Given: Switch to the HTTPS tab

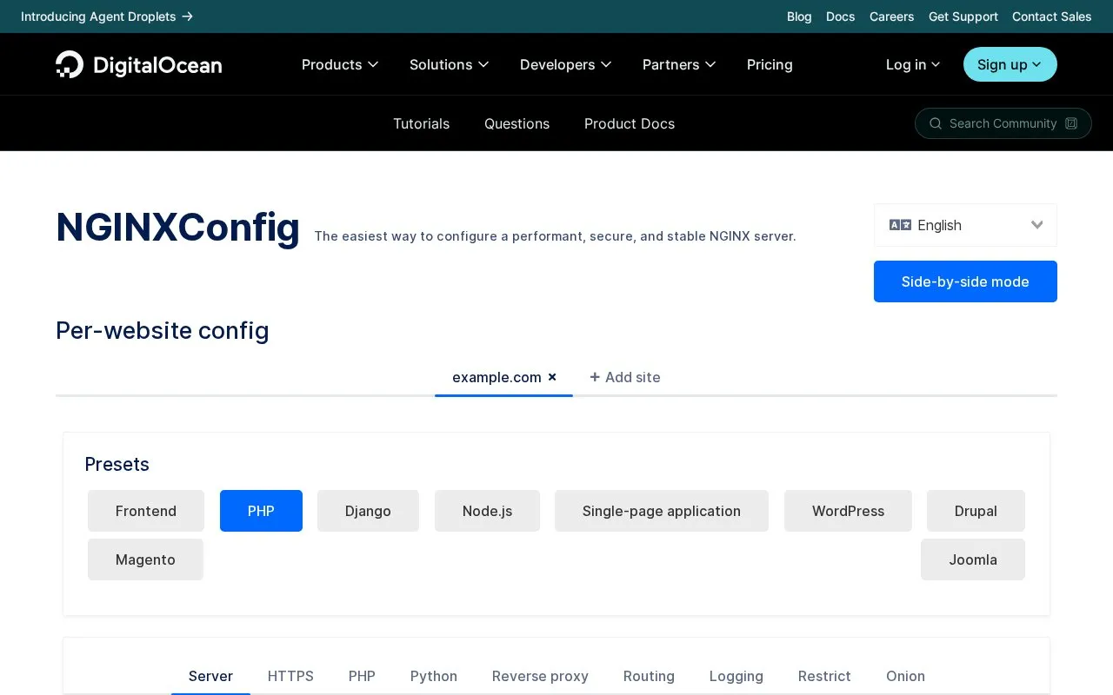Looking at the screenshot, I should [290, 676].
